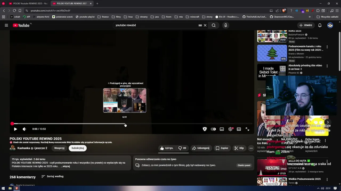Open the taskbar volume icon

[323, 188]
